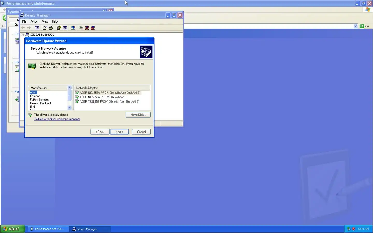Click the Manufacturer list scroll up arrow

[x=69, y=88]
